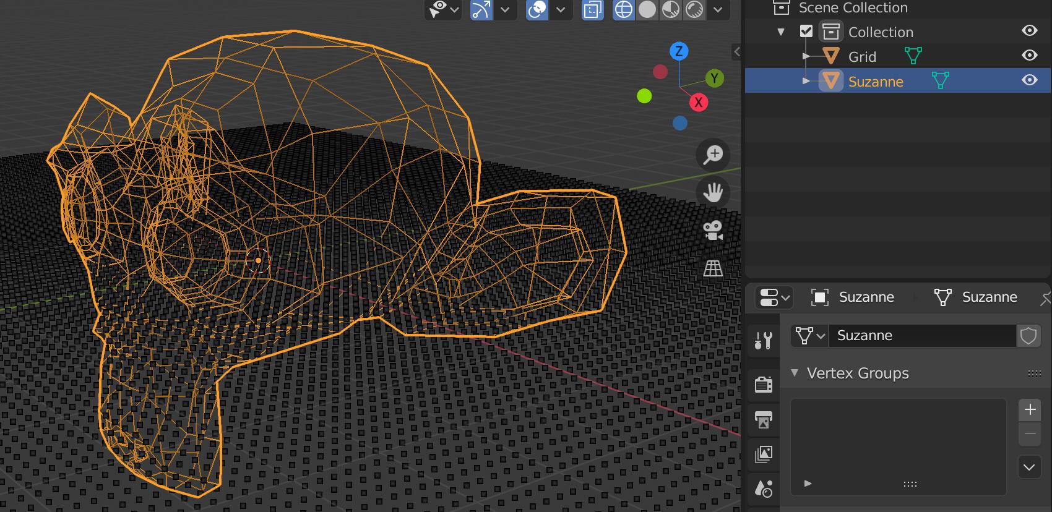
Task: Click the red X axis on navigation gizmo
Action: tap(699, 103)
